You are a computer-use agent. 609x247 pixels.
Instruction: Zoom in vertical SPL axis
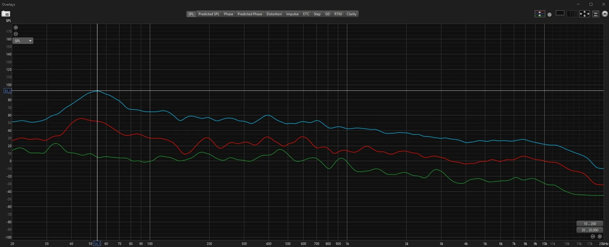[x=16, y=28]
